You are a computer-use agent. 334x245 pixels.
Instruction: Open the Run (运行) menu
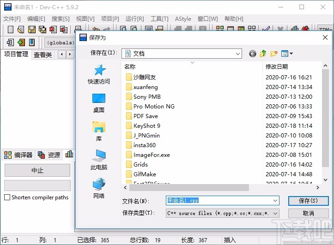pos(134,19)
